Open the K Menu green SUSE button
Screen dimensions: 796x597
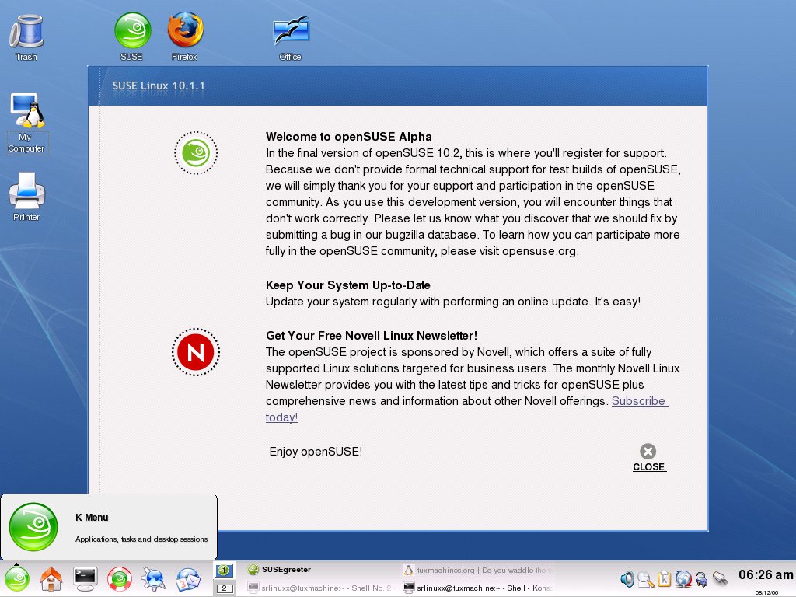point(17,578)
